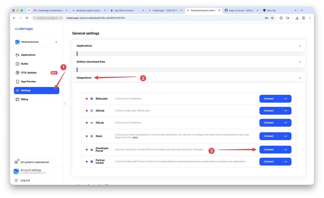Click the Applications sidebar icon
Screen dimensions: 324x198
[x=17, y=55]
